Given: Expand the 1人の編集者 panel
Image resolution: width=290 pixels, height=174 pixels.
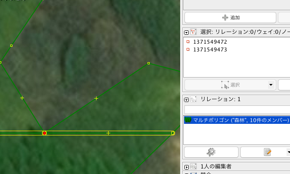Looking at the screenshot, I should click(186, 167).
